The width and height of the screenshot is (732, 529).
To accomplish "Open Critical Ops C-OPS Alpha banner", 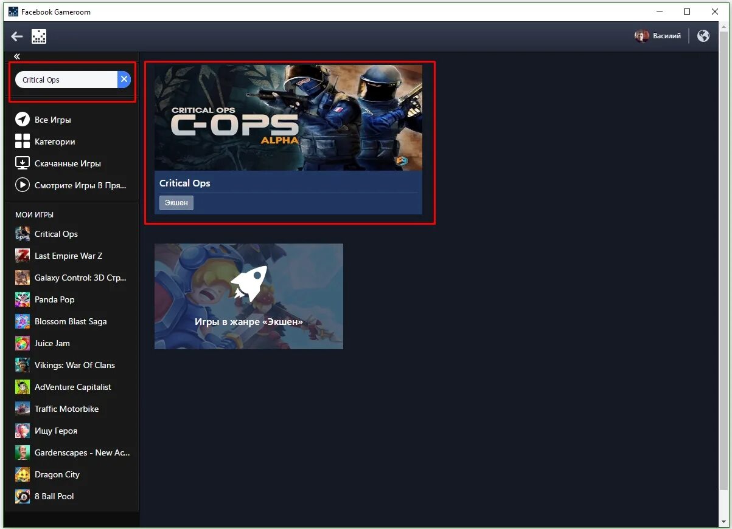I will (x=288, y=118).
